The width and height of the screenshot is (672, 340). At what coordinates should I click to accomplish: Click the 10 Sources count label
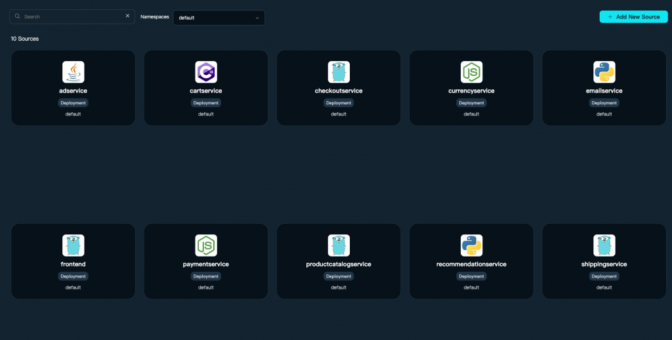(x=25, y=39)
